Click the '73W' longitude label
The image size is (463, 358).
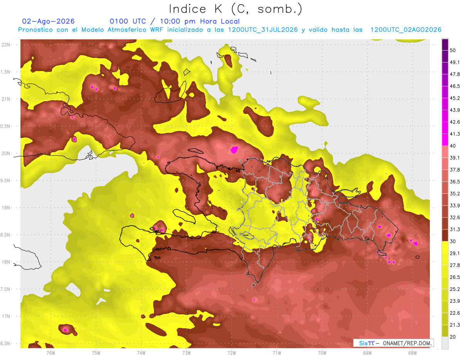tap(186, 353)
